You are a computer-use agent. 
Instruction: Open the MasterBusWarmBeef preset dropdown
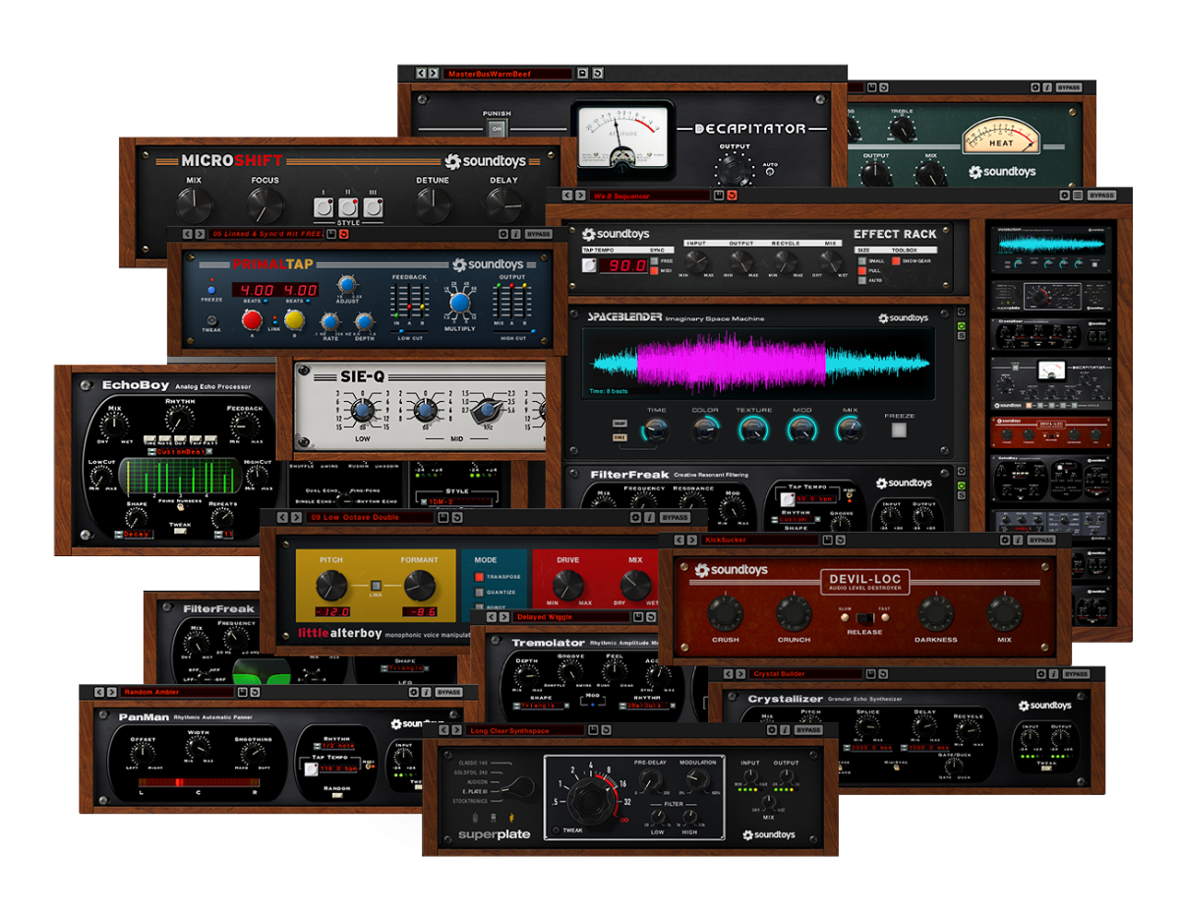pos(507,74)
